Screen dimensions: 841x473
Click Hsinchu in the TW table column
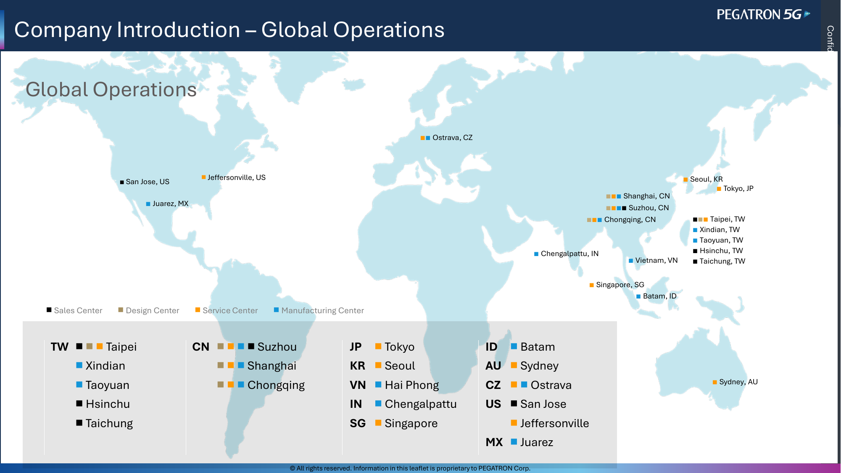pyautogui.click(x=108, y=404)
